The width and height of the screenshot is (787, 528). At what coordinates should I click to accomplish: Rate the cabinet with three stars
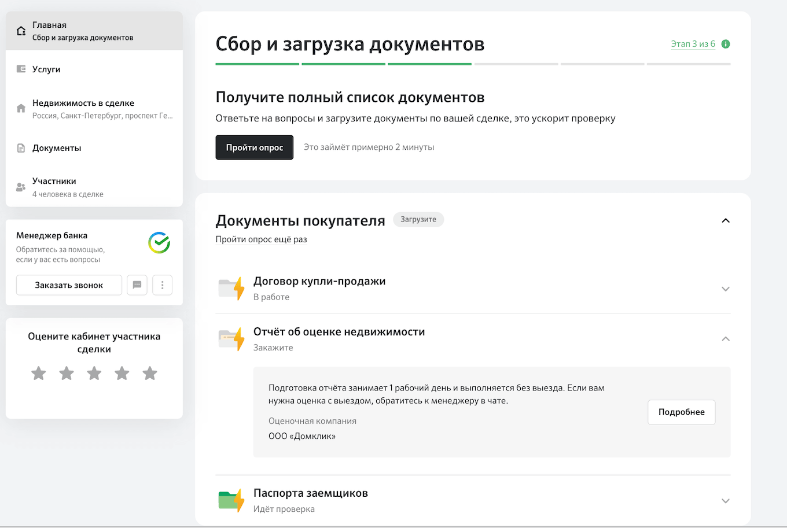pos(94,373)
